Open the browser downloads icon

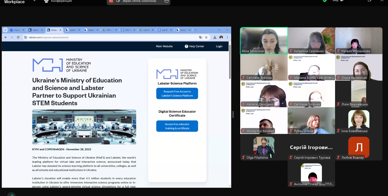(x=215, y=37)
